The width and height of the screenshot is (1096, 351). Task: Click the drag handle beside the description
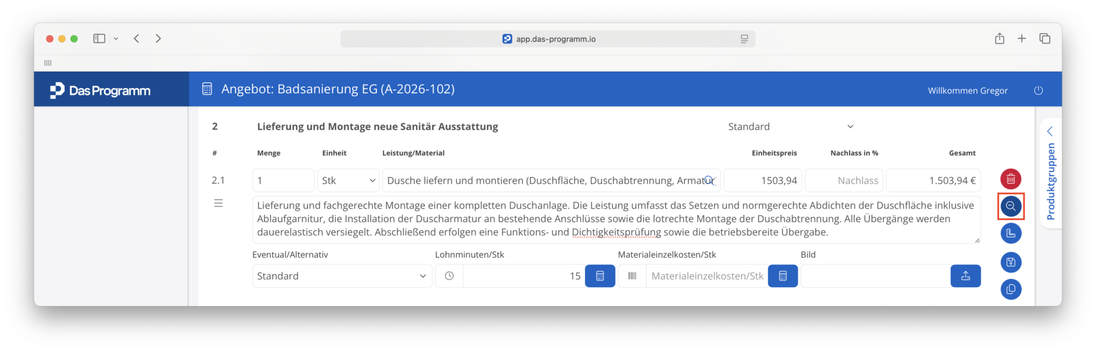[218, 203]
